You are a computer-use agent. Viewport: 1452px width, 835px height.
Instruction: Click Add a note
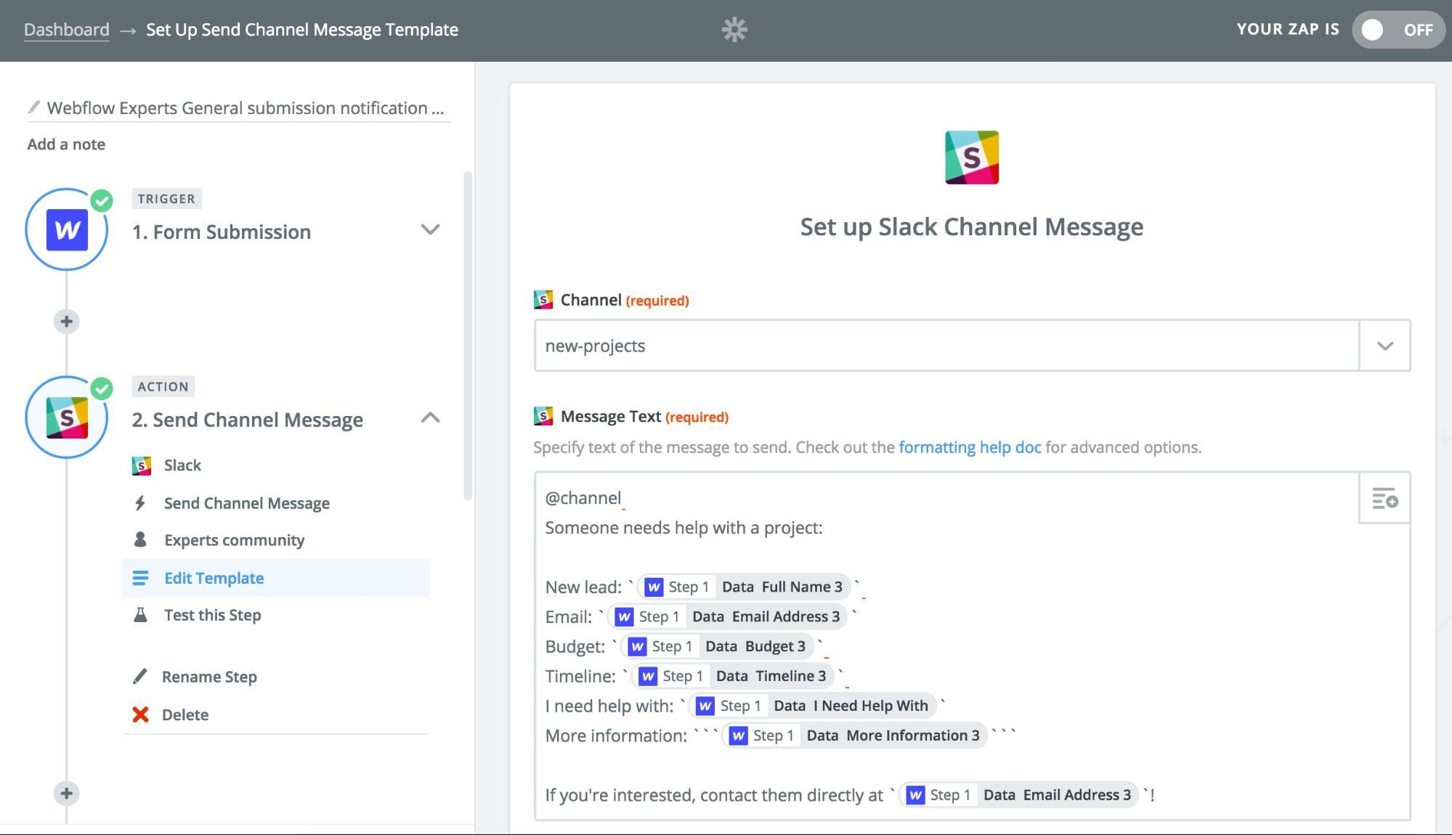(66, 144)
